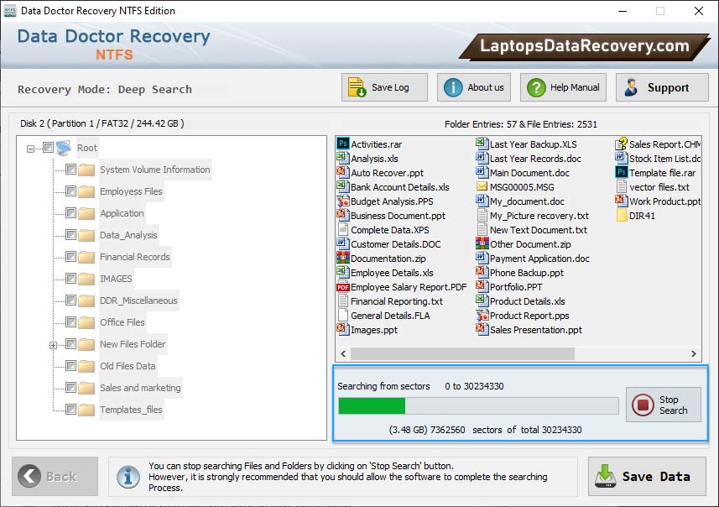Select the Complete Data.XPS icon
719x507 pixels.
click(342, 229)
